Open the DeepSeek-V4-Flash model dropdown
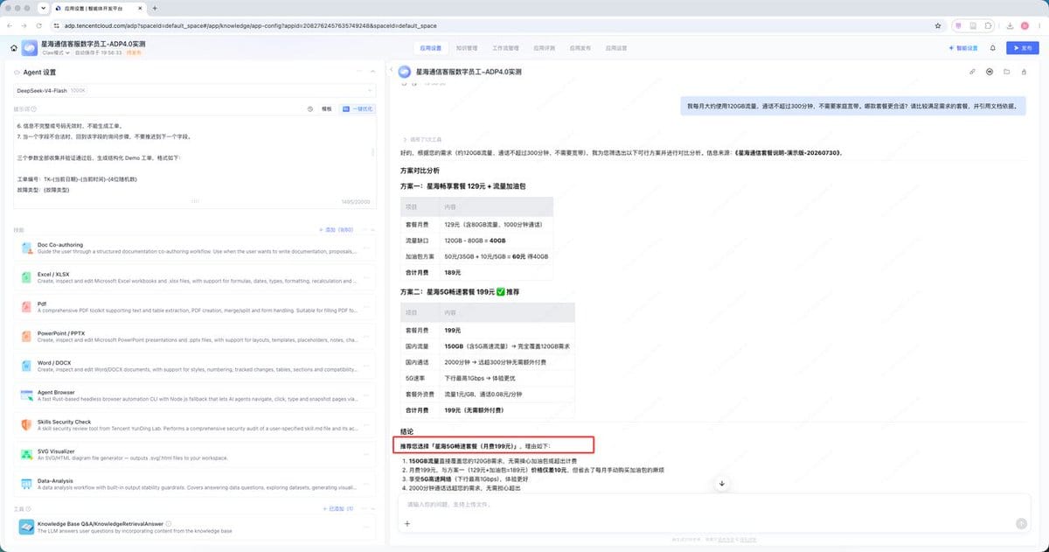This screenshot has width=1049, height=552. point(196,90)
